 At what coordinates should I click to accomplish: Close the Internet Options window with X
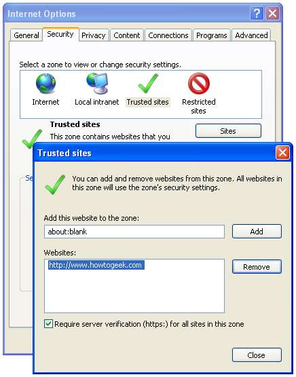[x=272, y=14]
